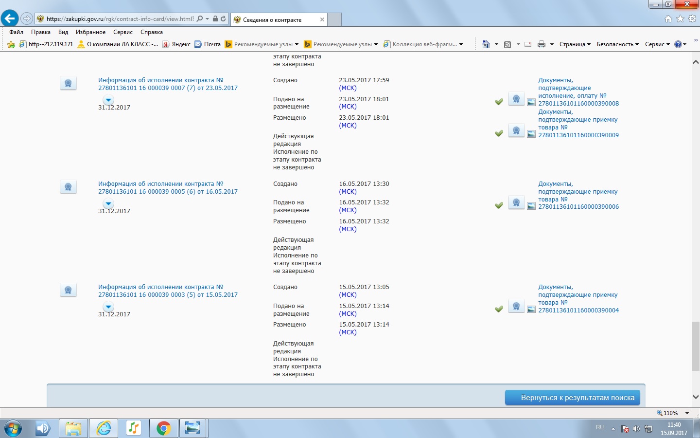This screenshot has width=700, height=438.
Task: Click the search magnifier in the address bar
Action: click(x=200, y=18)
